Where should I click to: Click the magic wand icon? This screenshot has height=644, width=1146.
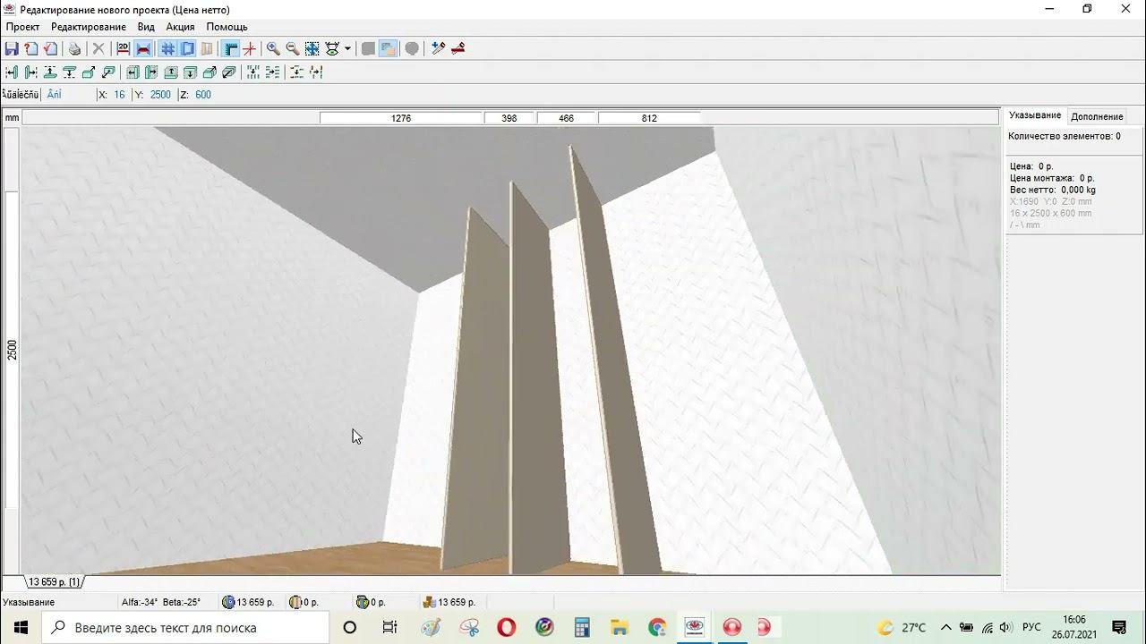click(x=439, y=48)
